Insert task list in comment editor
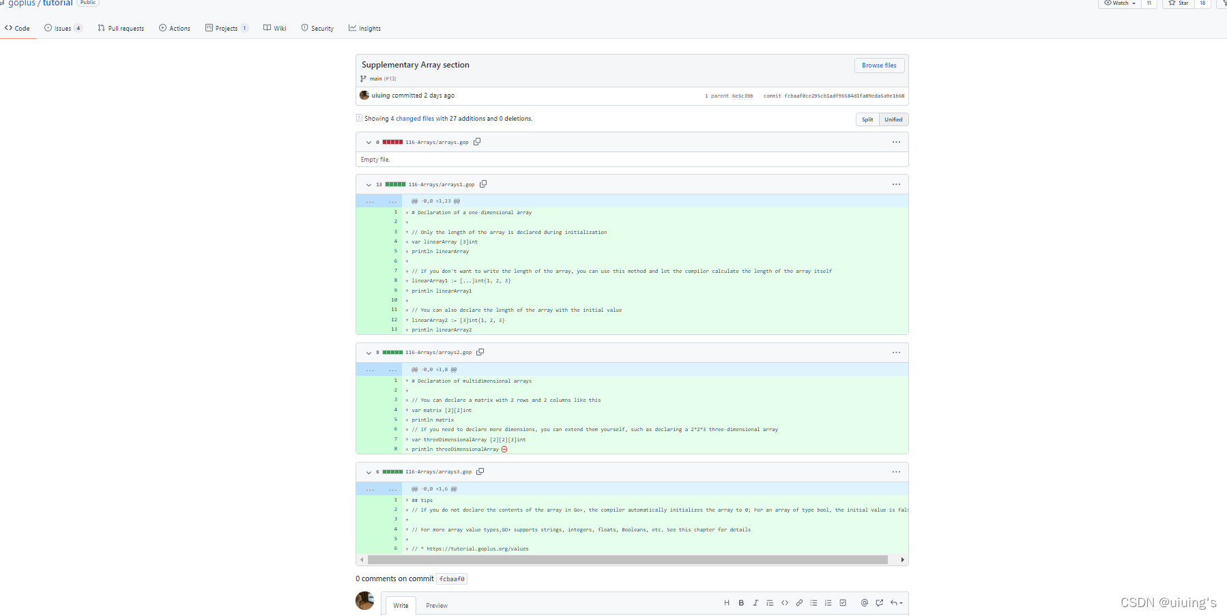 point(843,603)
